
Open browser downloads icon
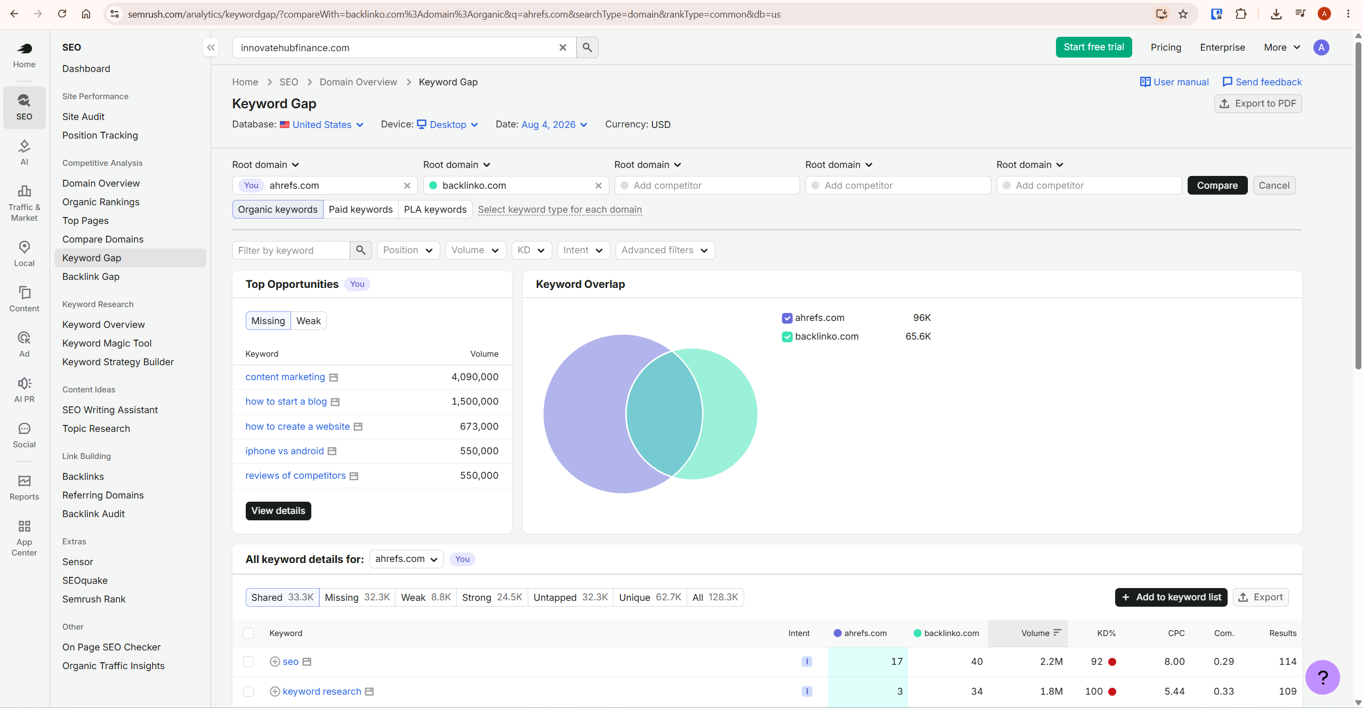pyautogui.click(x=1276, y=14)
